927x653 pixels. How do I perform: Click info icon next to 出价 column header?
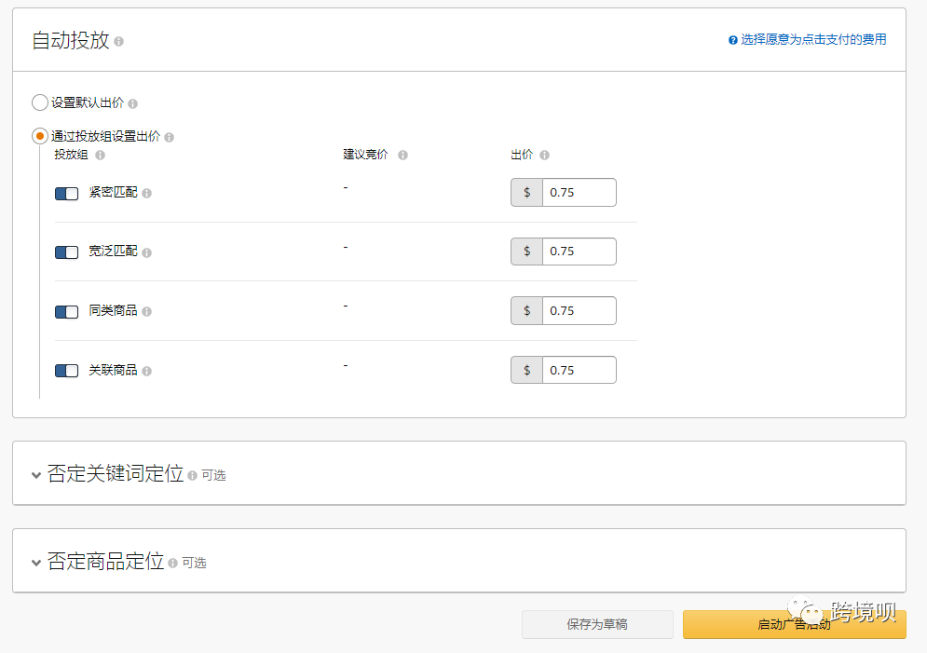[544, 156]
